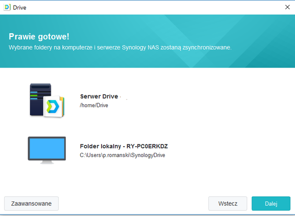
Task: Click the Dalej button to continue
Action: click(x=271, y=203)
